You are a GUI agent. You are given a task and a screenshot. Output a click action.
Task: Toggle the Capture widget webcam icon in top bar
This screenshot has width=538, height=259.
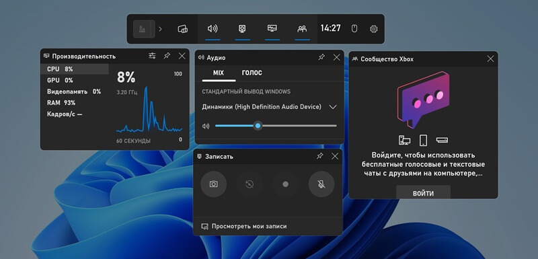242,29
